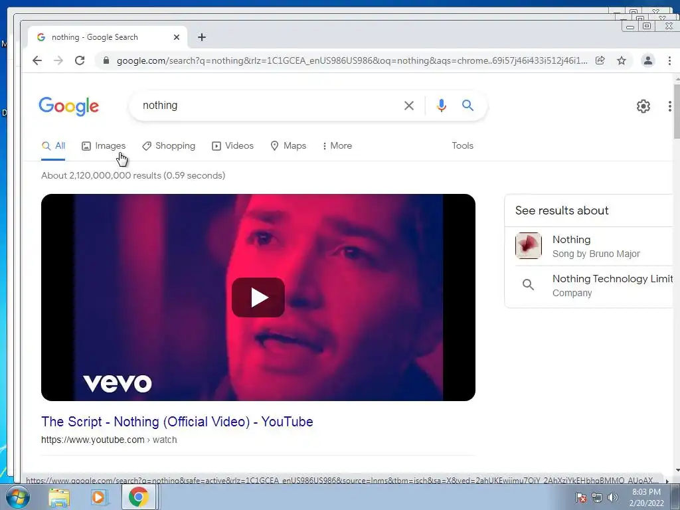Click the page vertical scrollbar thumb
The width and height of the screenshot is (680, 510).
(x=677, y=112)
